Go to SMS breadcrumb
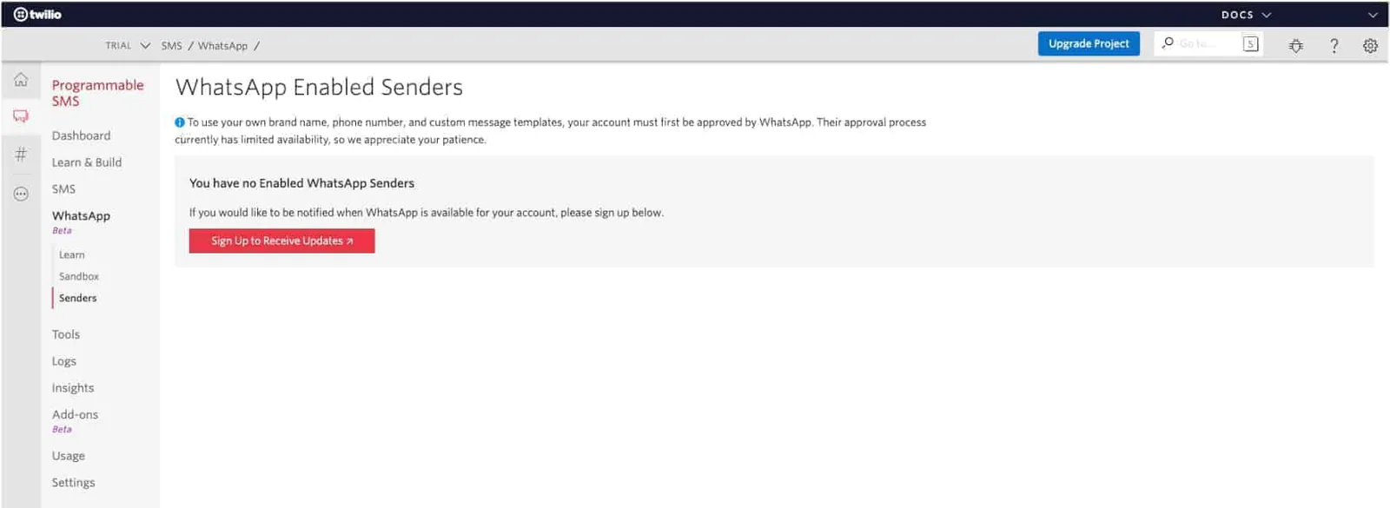 [171, 45]
